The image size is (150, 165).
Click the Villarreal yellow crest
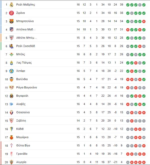pos(12,96)
